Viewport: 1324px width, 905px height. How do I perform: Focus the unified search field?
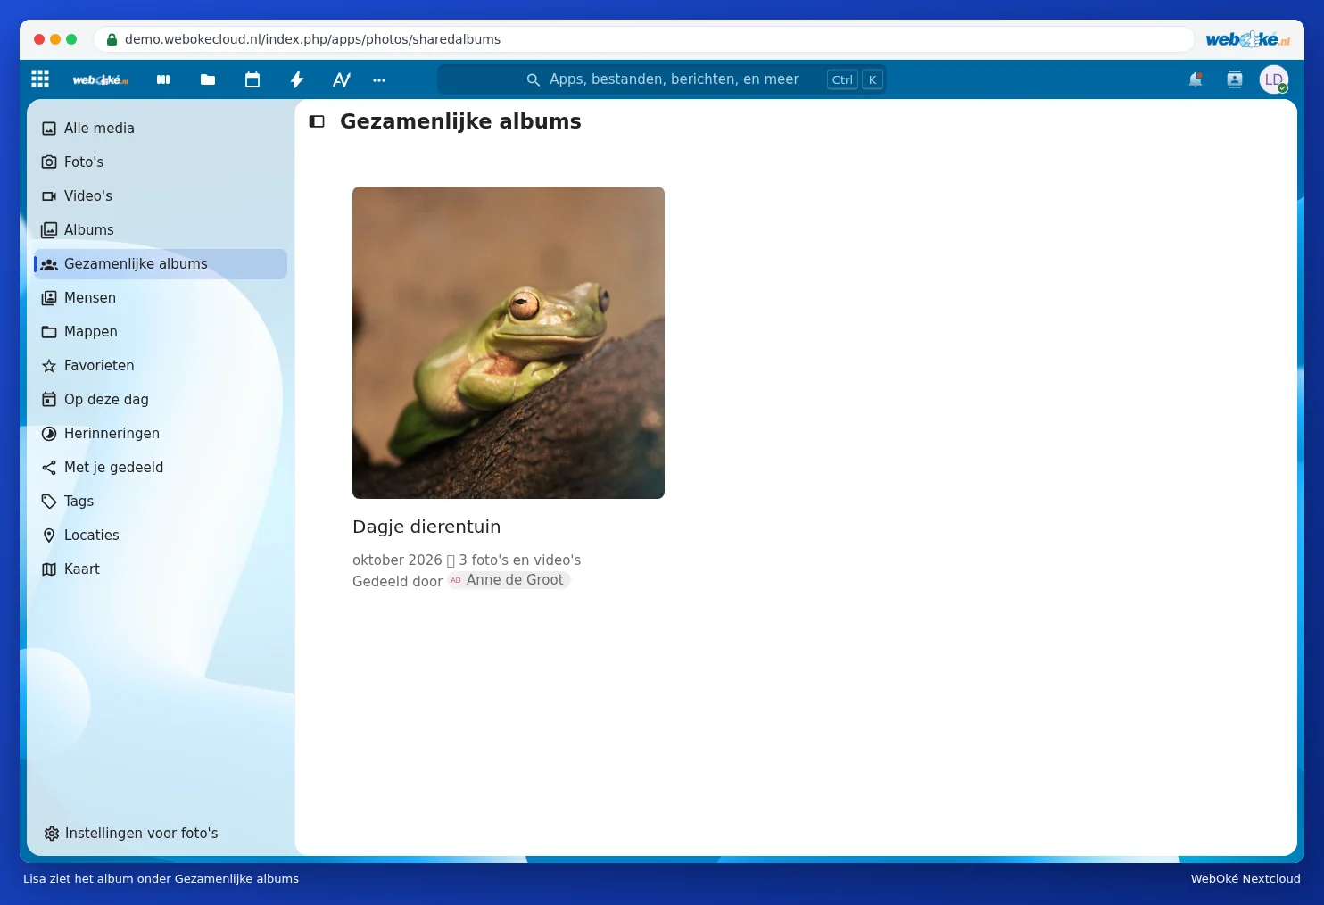661,79
